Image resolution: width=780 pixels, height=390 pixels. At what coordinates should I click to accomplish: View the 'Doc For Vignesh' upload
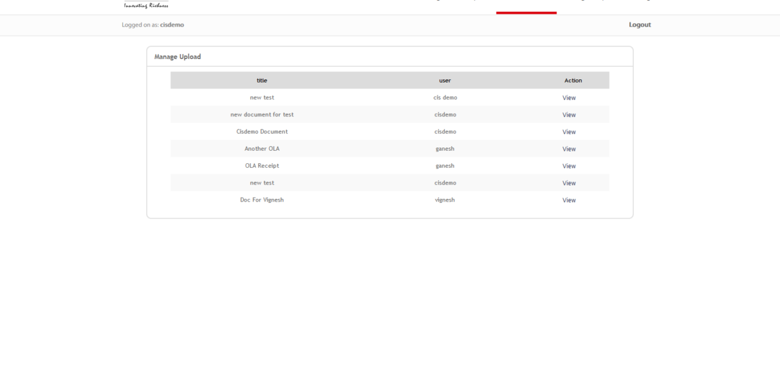(x=569, y=200)
